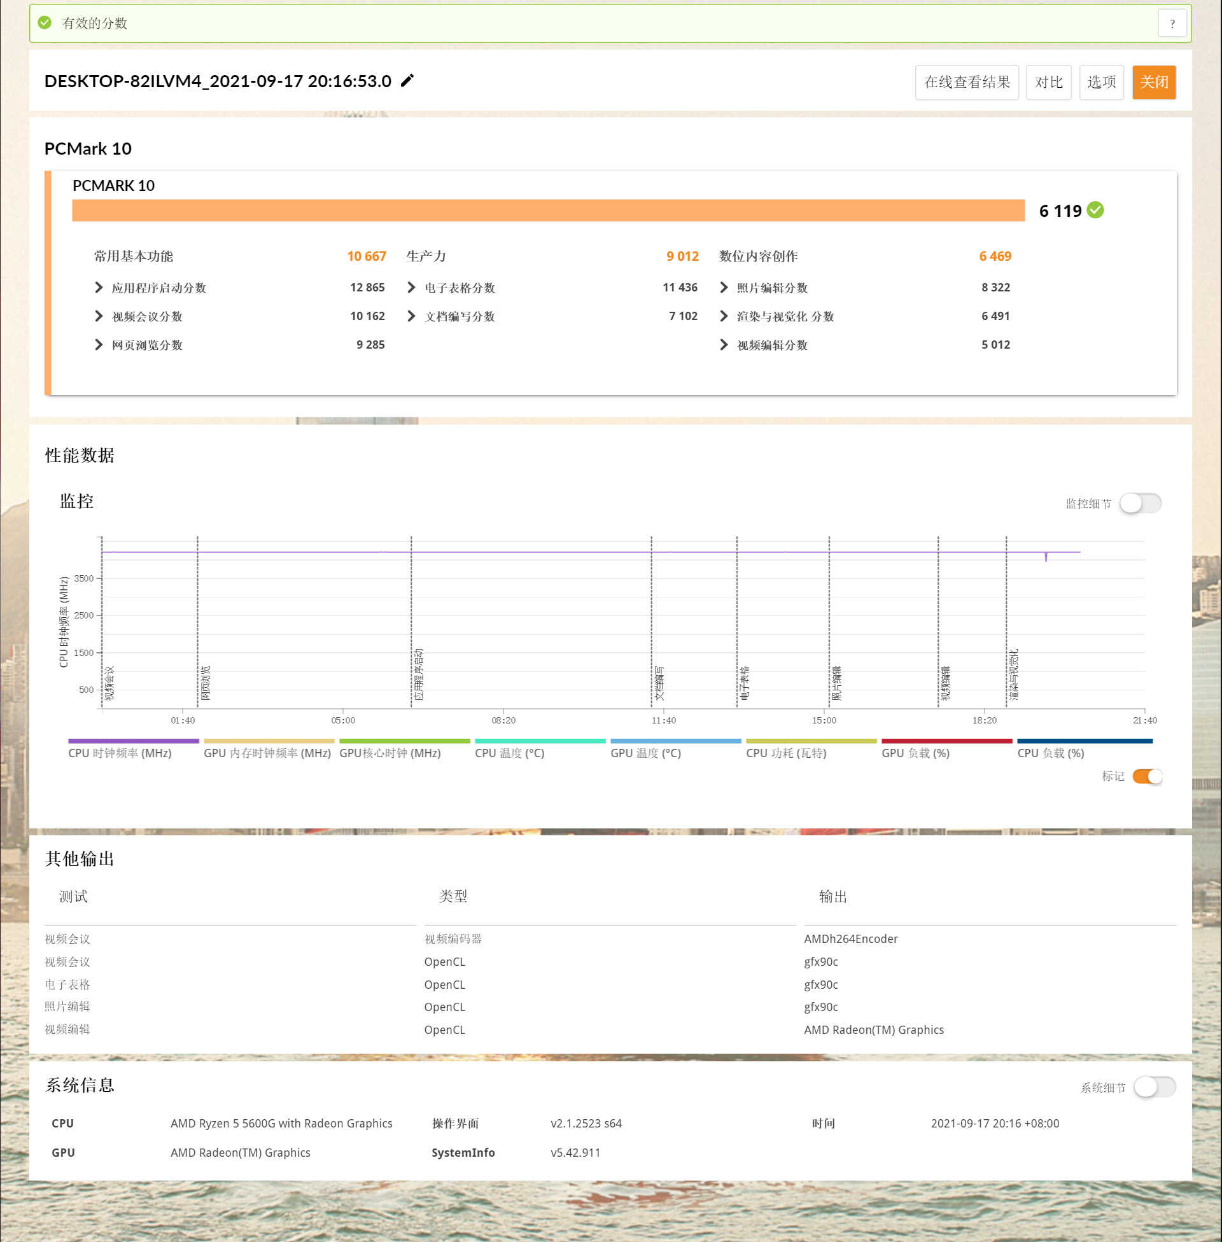
Task: Click the 输出 column header
Action: pyautogui.click(x=833, y=897)
